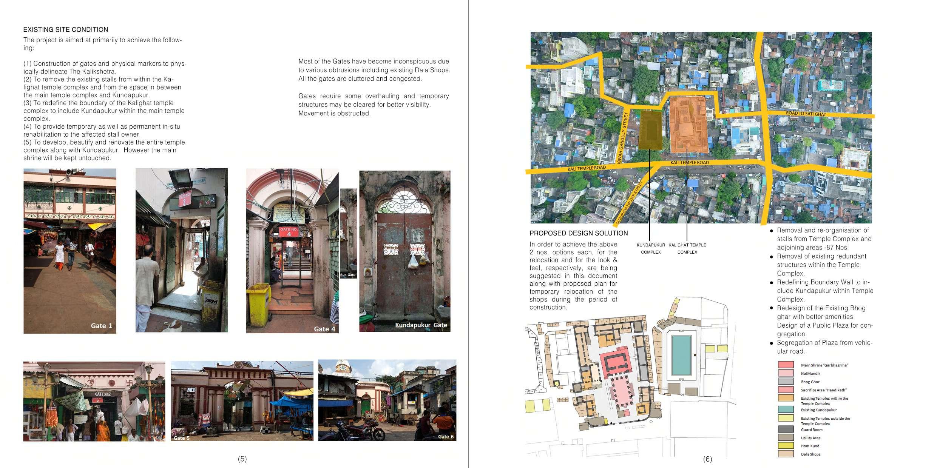Image resolution: width=937 pixels, height=468 pixels.
Task: Click the Existing Site Condition heading
Action: pyautogui.click(x=66, y=30)
